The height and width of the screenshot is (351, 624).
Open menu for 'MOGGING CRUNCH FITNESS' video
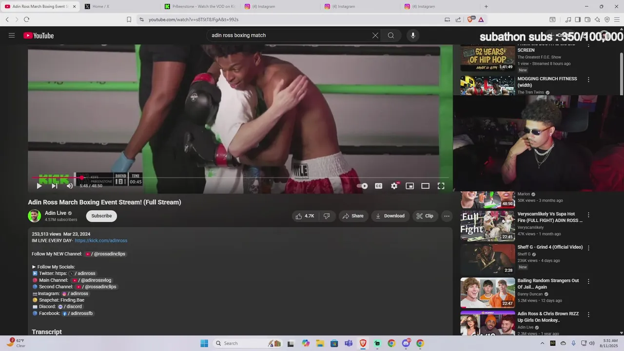[588, 79]
